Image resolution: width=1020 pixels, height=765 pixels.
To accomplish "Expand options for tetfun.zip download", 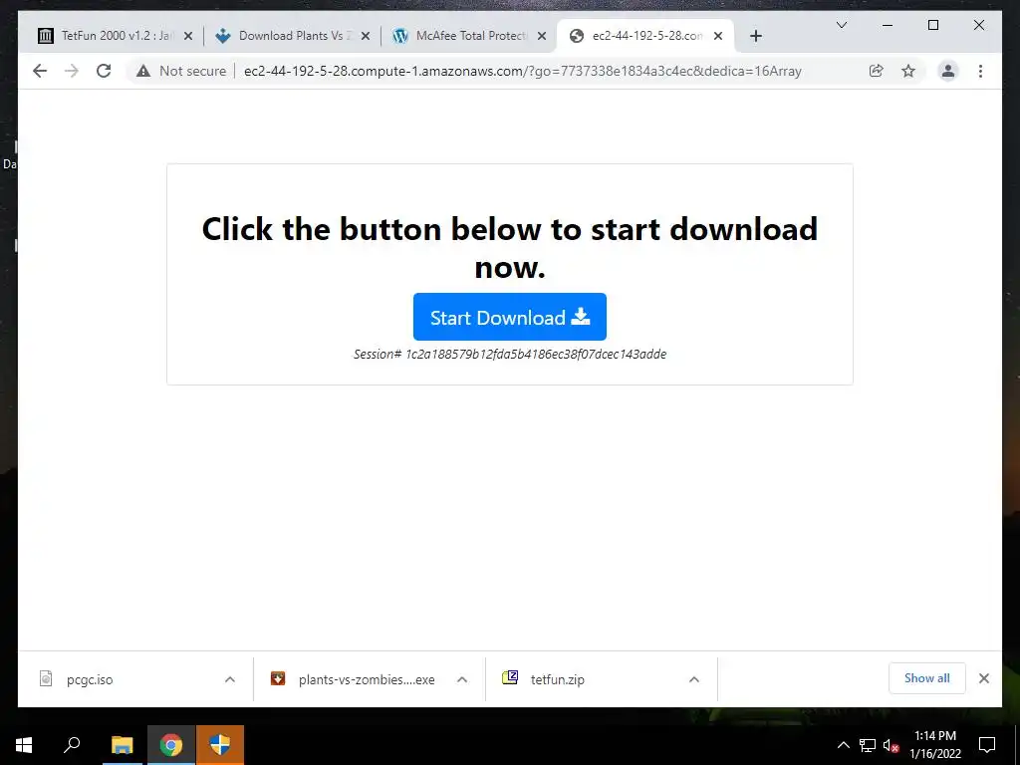I will [x=694, y=679].
